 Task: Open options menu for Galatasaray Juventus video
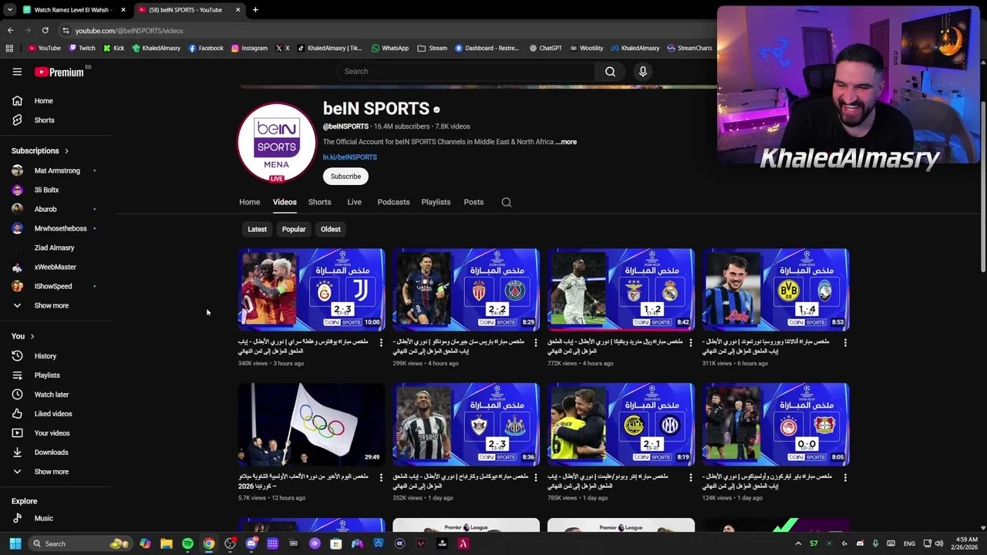pyautogui.click(x=381, y=342)
